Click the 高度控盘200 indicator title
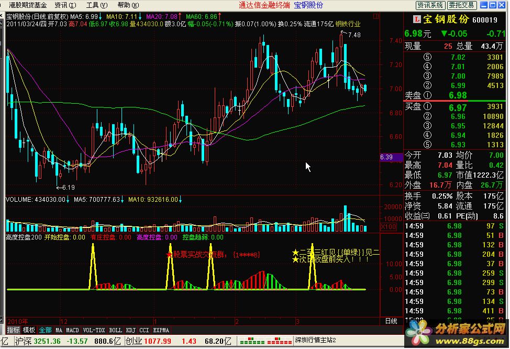The height and width of the screenshot is (349, 510). tap(24, 237)
